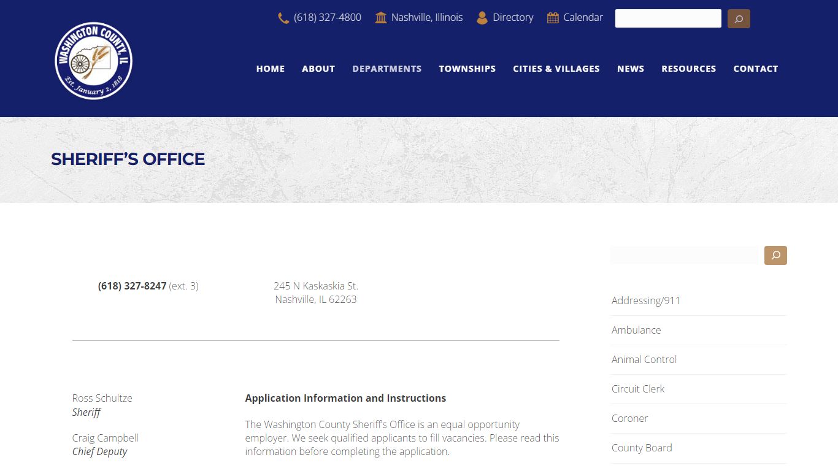Focus the header search input field
This screenshot has width=838, height=471.
point(668,18)
